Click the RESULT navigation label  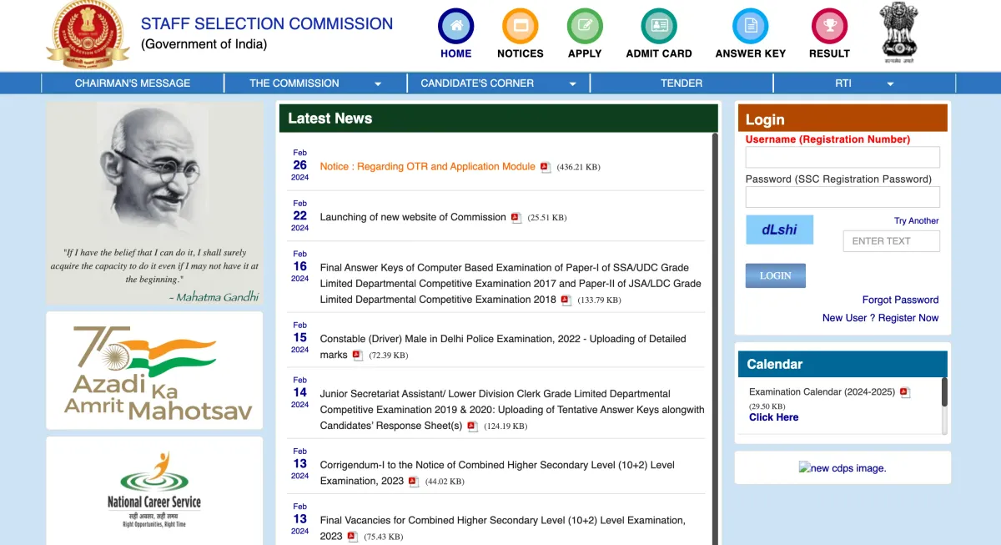[x=829, y=53]
